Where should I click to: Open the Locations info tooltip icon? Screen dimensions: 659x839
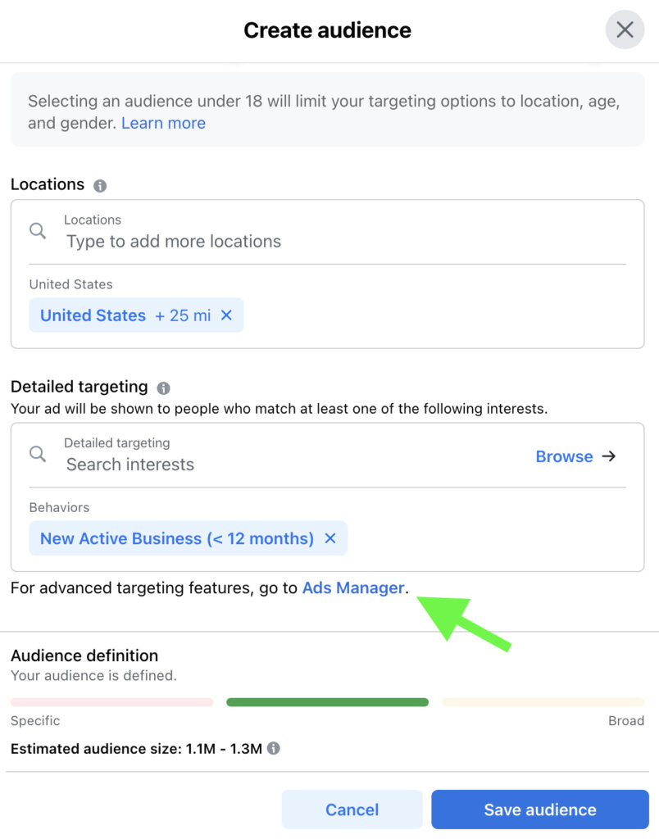[x=100, y=184]
